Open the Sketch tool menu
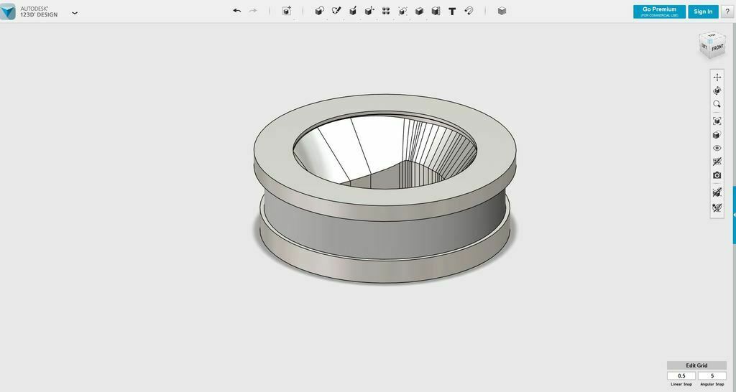Image resolution: width=736 pixels, height=392 pixels. pos(336,11)
